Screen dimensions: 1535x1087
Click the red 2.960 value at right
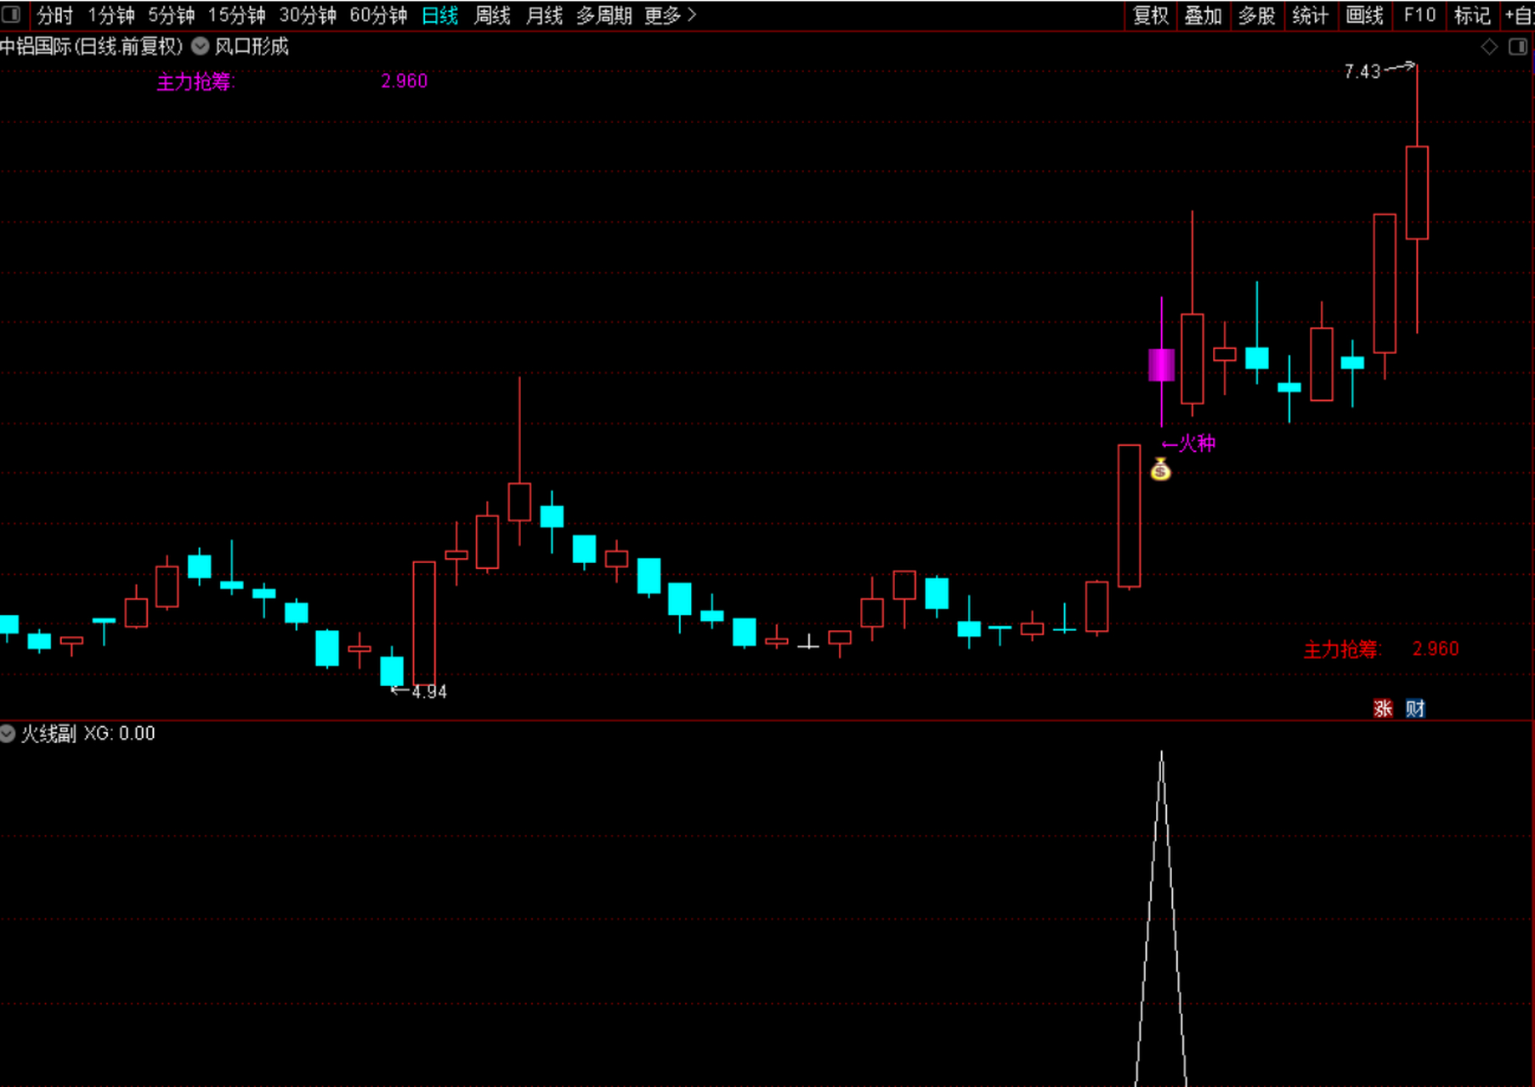(1436, 649)
